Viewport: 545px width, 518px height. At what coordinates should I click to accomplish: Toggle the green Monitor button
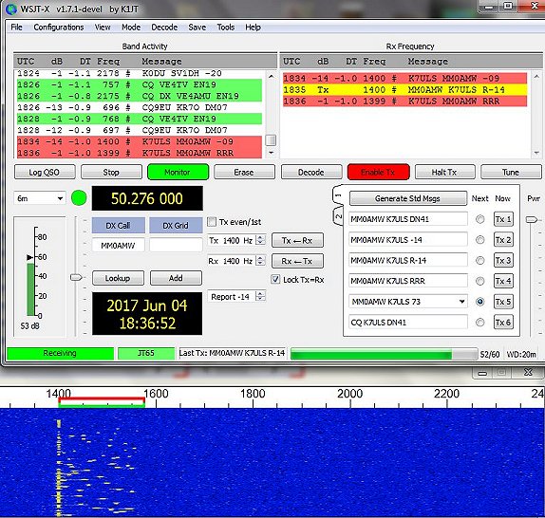[x=178, y=173]
